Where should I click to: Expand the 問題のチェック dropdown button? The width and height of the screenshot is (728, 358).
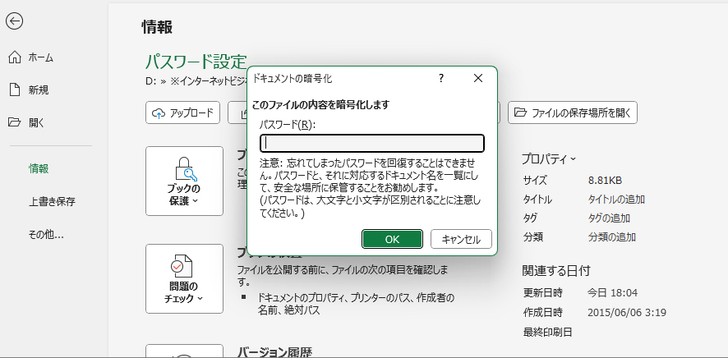coord(184,279)
